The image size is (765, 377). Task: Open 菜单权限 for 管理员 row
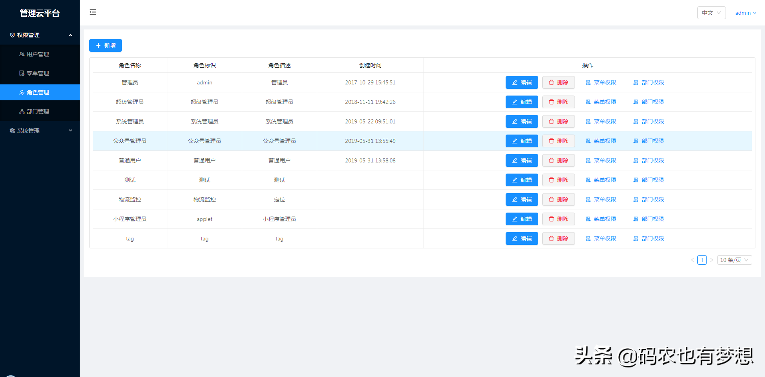tap(601, 82)
